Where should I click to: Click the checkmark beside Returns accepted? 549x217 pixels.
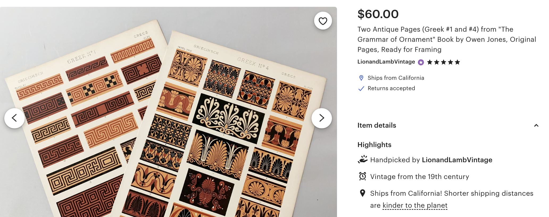pyautogui.click(x=361, y=89)
